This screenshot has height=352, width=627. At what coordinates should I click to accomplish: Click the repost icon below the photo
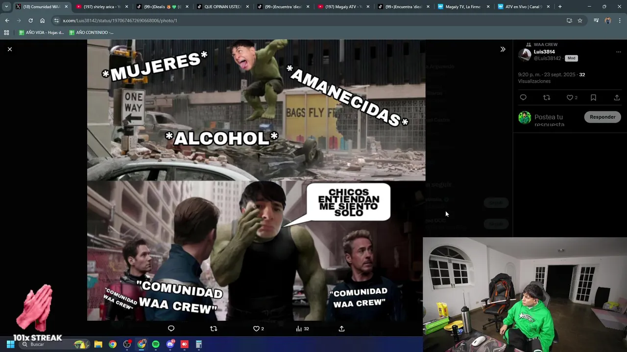tap(213, 329)
